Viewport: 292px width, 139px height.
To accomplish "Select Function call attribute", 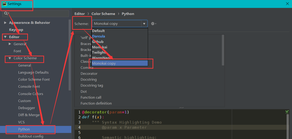I will click(x=91, y=97).
